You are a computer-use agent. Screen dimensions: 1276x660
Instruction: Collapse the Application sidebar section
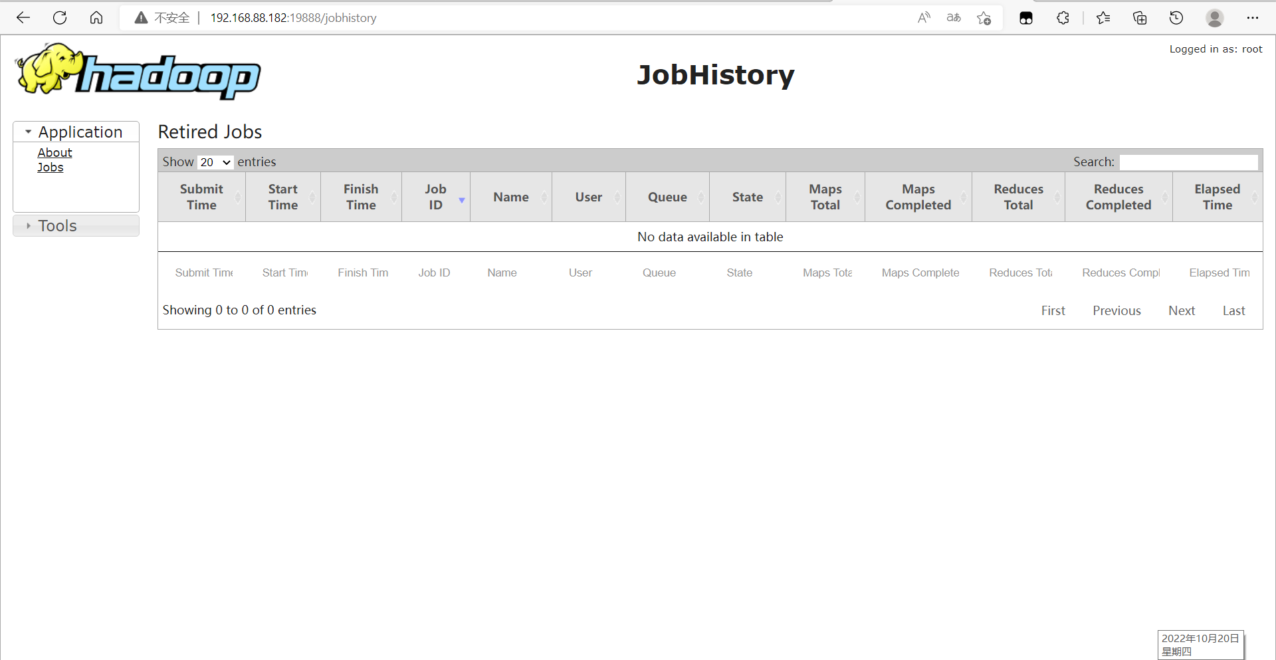[76, 132]
